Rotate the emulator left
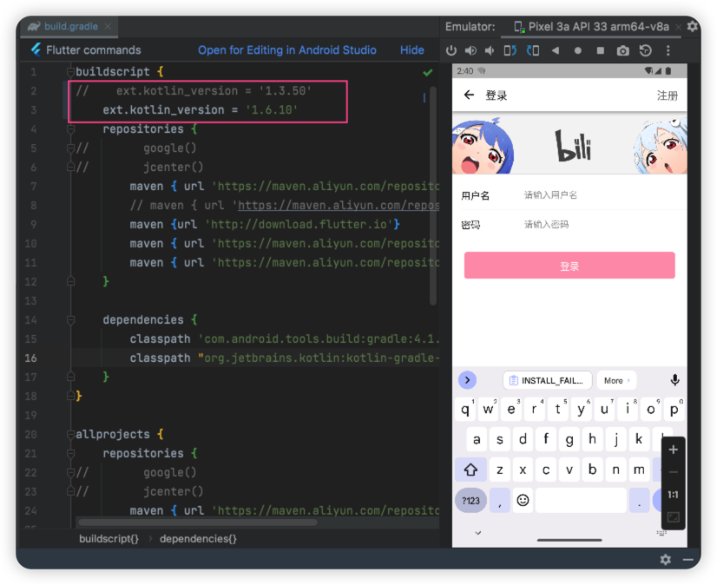 (x=511, y=50)
